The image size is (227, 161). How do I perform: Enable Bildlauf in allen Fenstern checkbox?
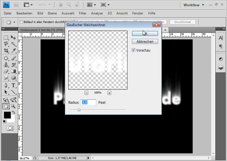pyautogui.click(x=21, y=22)
